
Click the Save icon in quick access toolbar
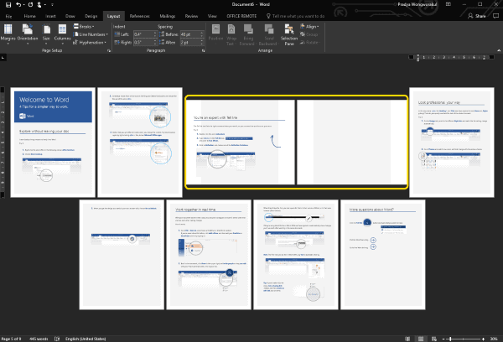[x=7, y=5]
